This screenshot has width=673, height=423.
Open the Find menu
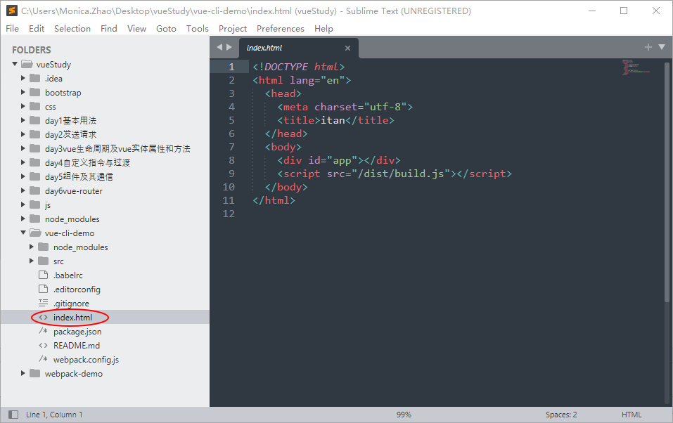pyautogui.click(x=108, y=28)
